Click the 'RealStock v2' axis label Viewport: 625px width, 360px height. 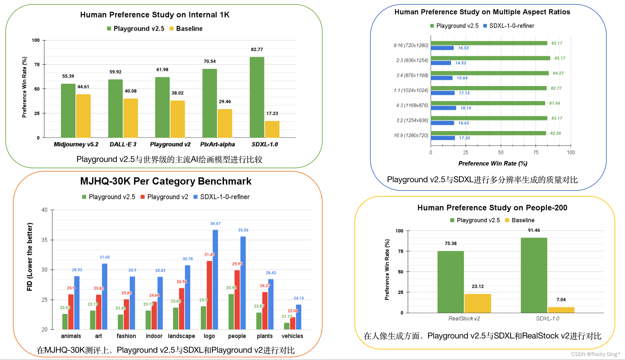click(x=464, y=318)
